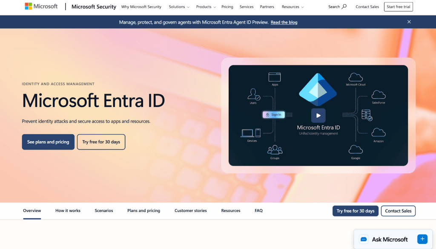Image resolution: width=436 pixels, height=249 pixels.
Task: Select the Plans and pricing tab
Action: tap(143, 211)
